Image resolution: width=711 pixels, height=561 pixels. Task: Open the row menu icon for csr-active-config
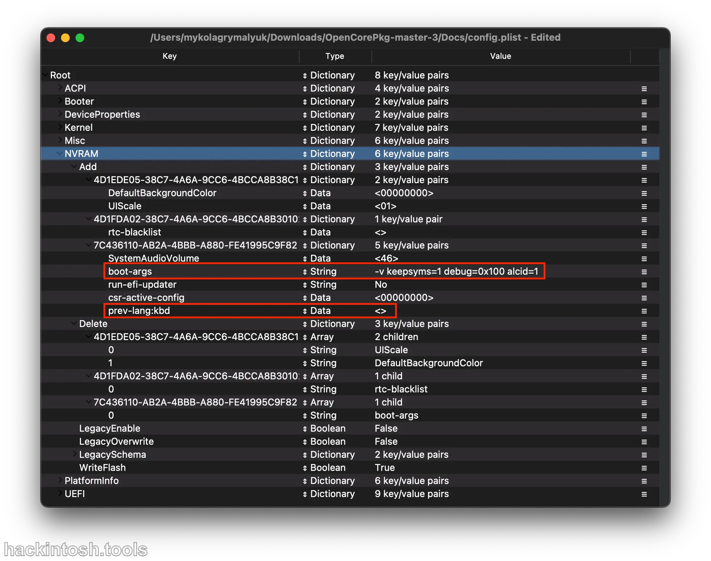coord(644,298)
